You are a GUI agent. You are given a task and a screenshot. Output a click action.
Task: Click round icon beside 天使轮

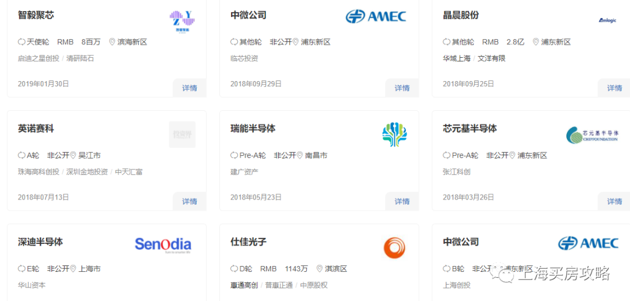(x=22, y=42)
